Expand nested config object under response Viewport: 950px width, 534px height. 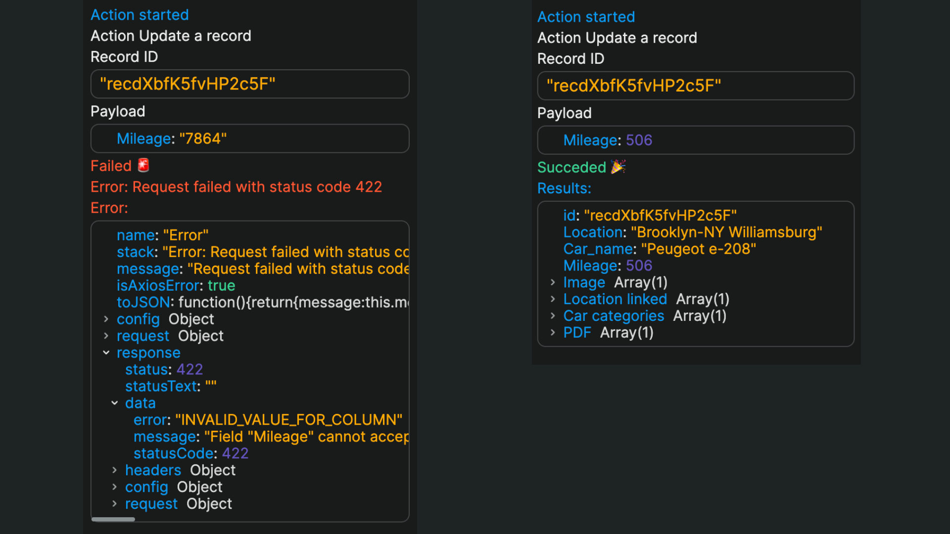pos(114,487)
